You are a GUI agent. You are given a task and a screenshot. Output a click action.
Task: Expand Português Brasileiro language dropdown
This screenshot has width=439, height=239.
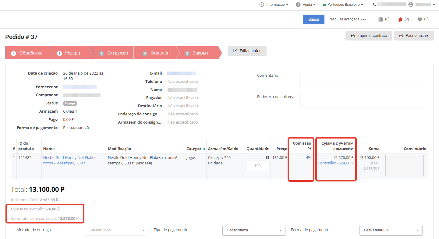coord(343,5)
